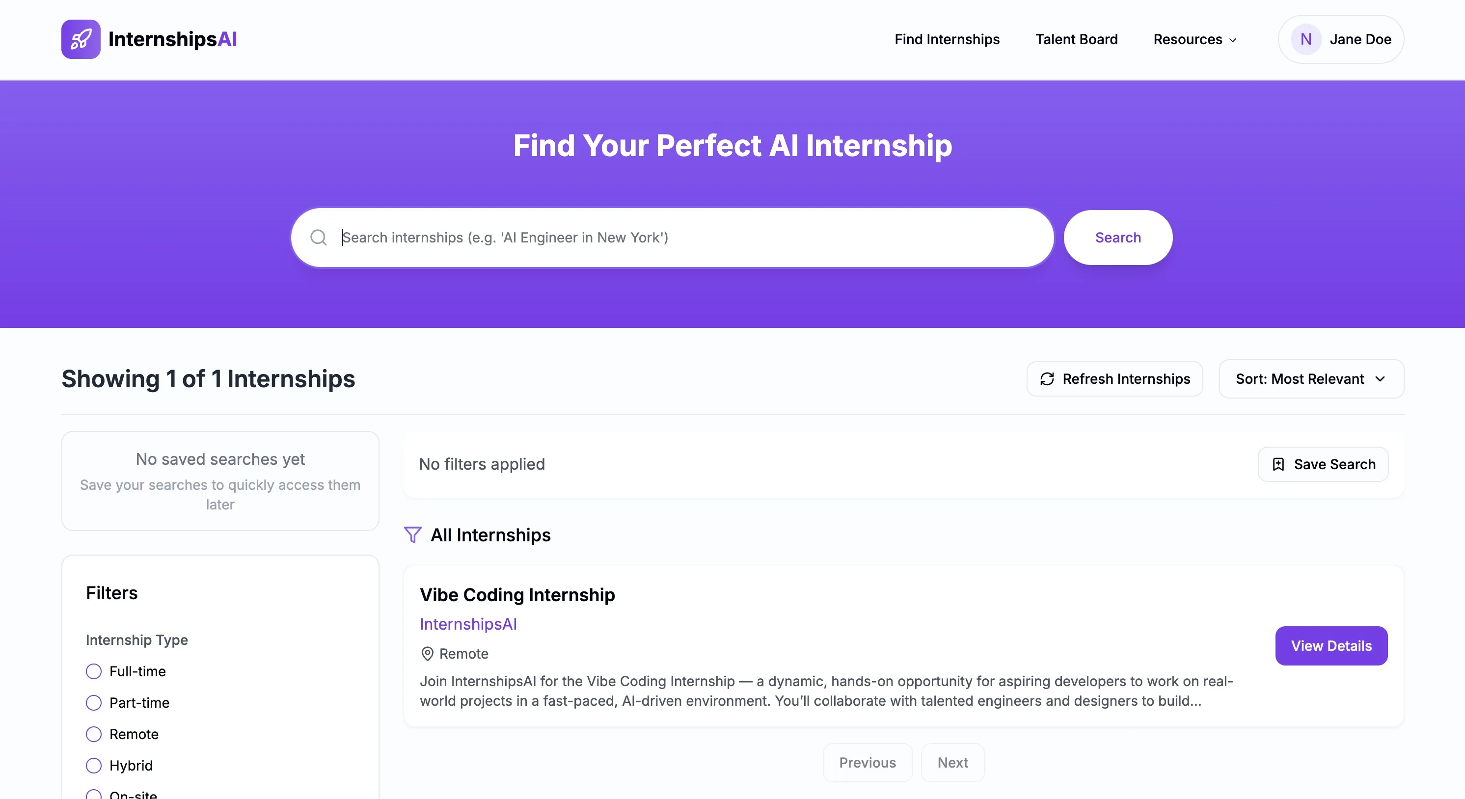Screen dimensions: 1465x799
Task: Select the Hybrid radio option
Action: click(94, 766)
